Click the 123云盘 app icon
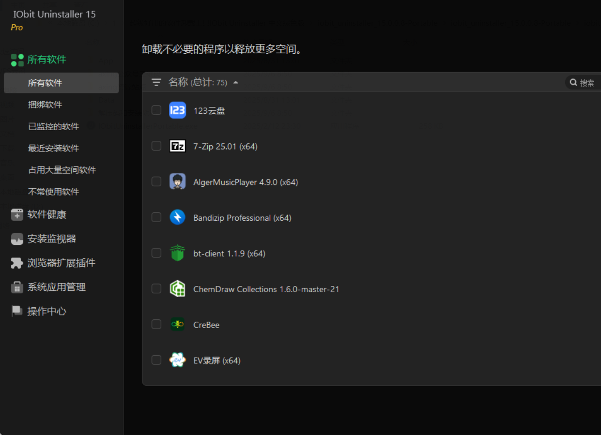The image size is (601, 435). click(178, 110)
